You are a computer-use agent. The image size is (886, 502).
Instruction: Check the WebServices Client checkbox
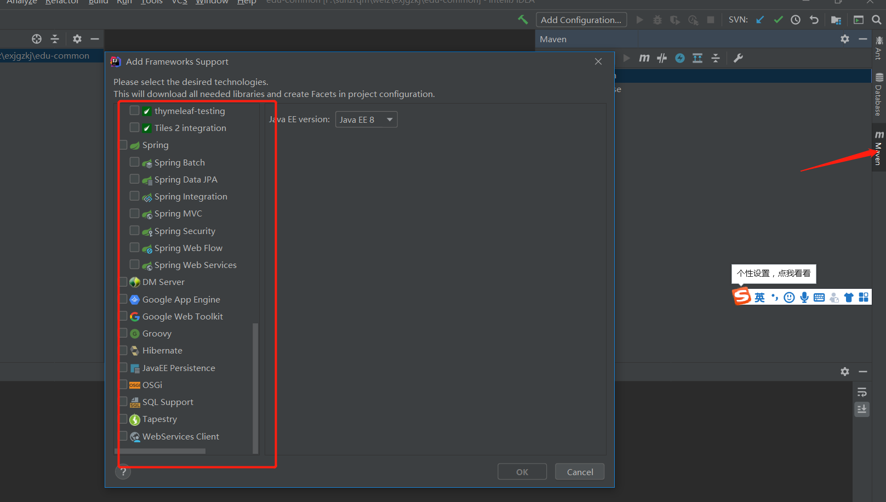tap(123, 436)
